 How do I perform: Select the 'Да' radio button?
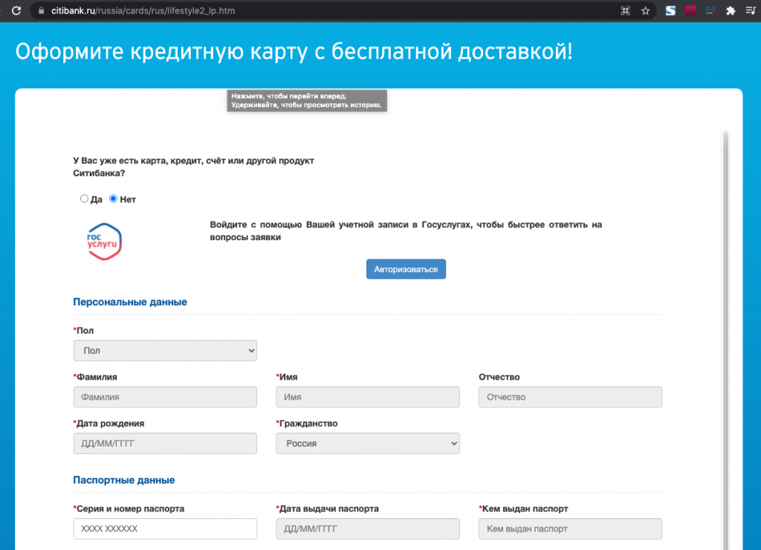(x=84, y=198)
